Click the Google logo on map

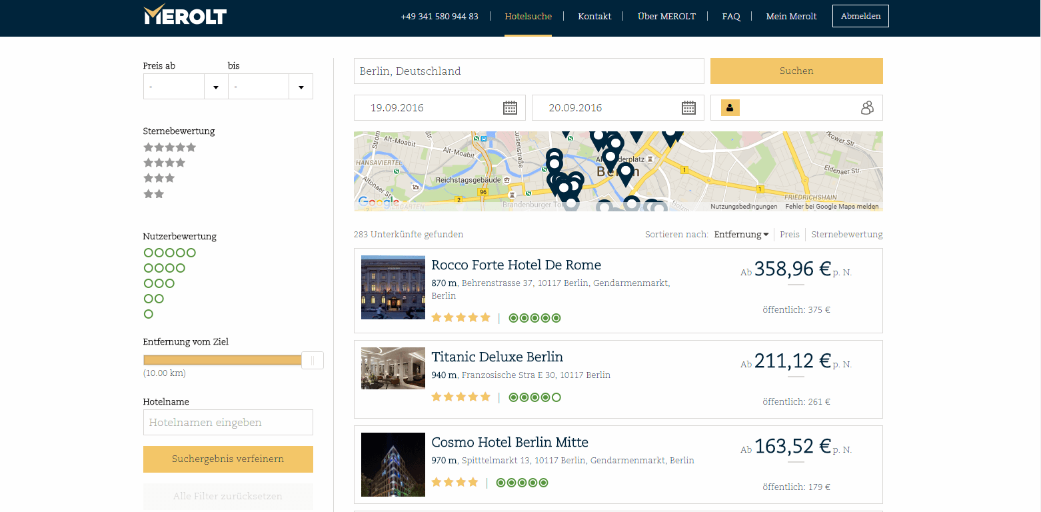point(379,202)
